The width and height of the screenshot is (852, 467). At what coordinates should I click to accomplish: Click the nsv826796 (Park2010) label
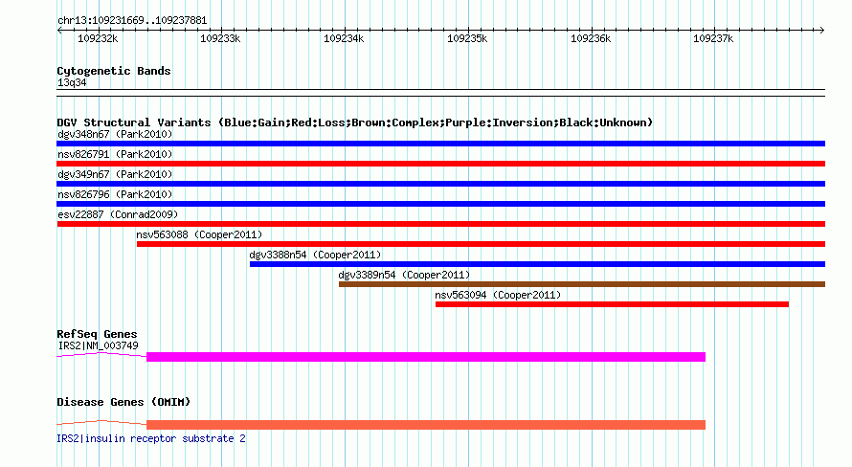click(115, 194)
